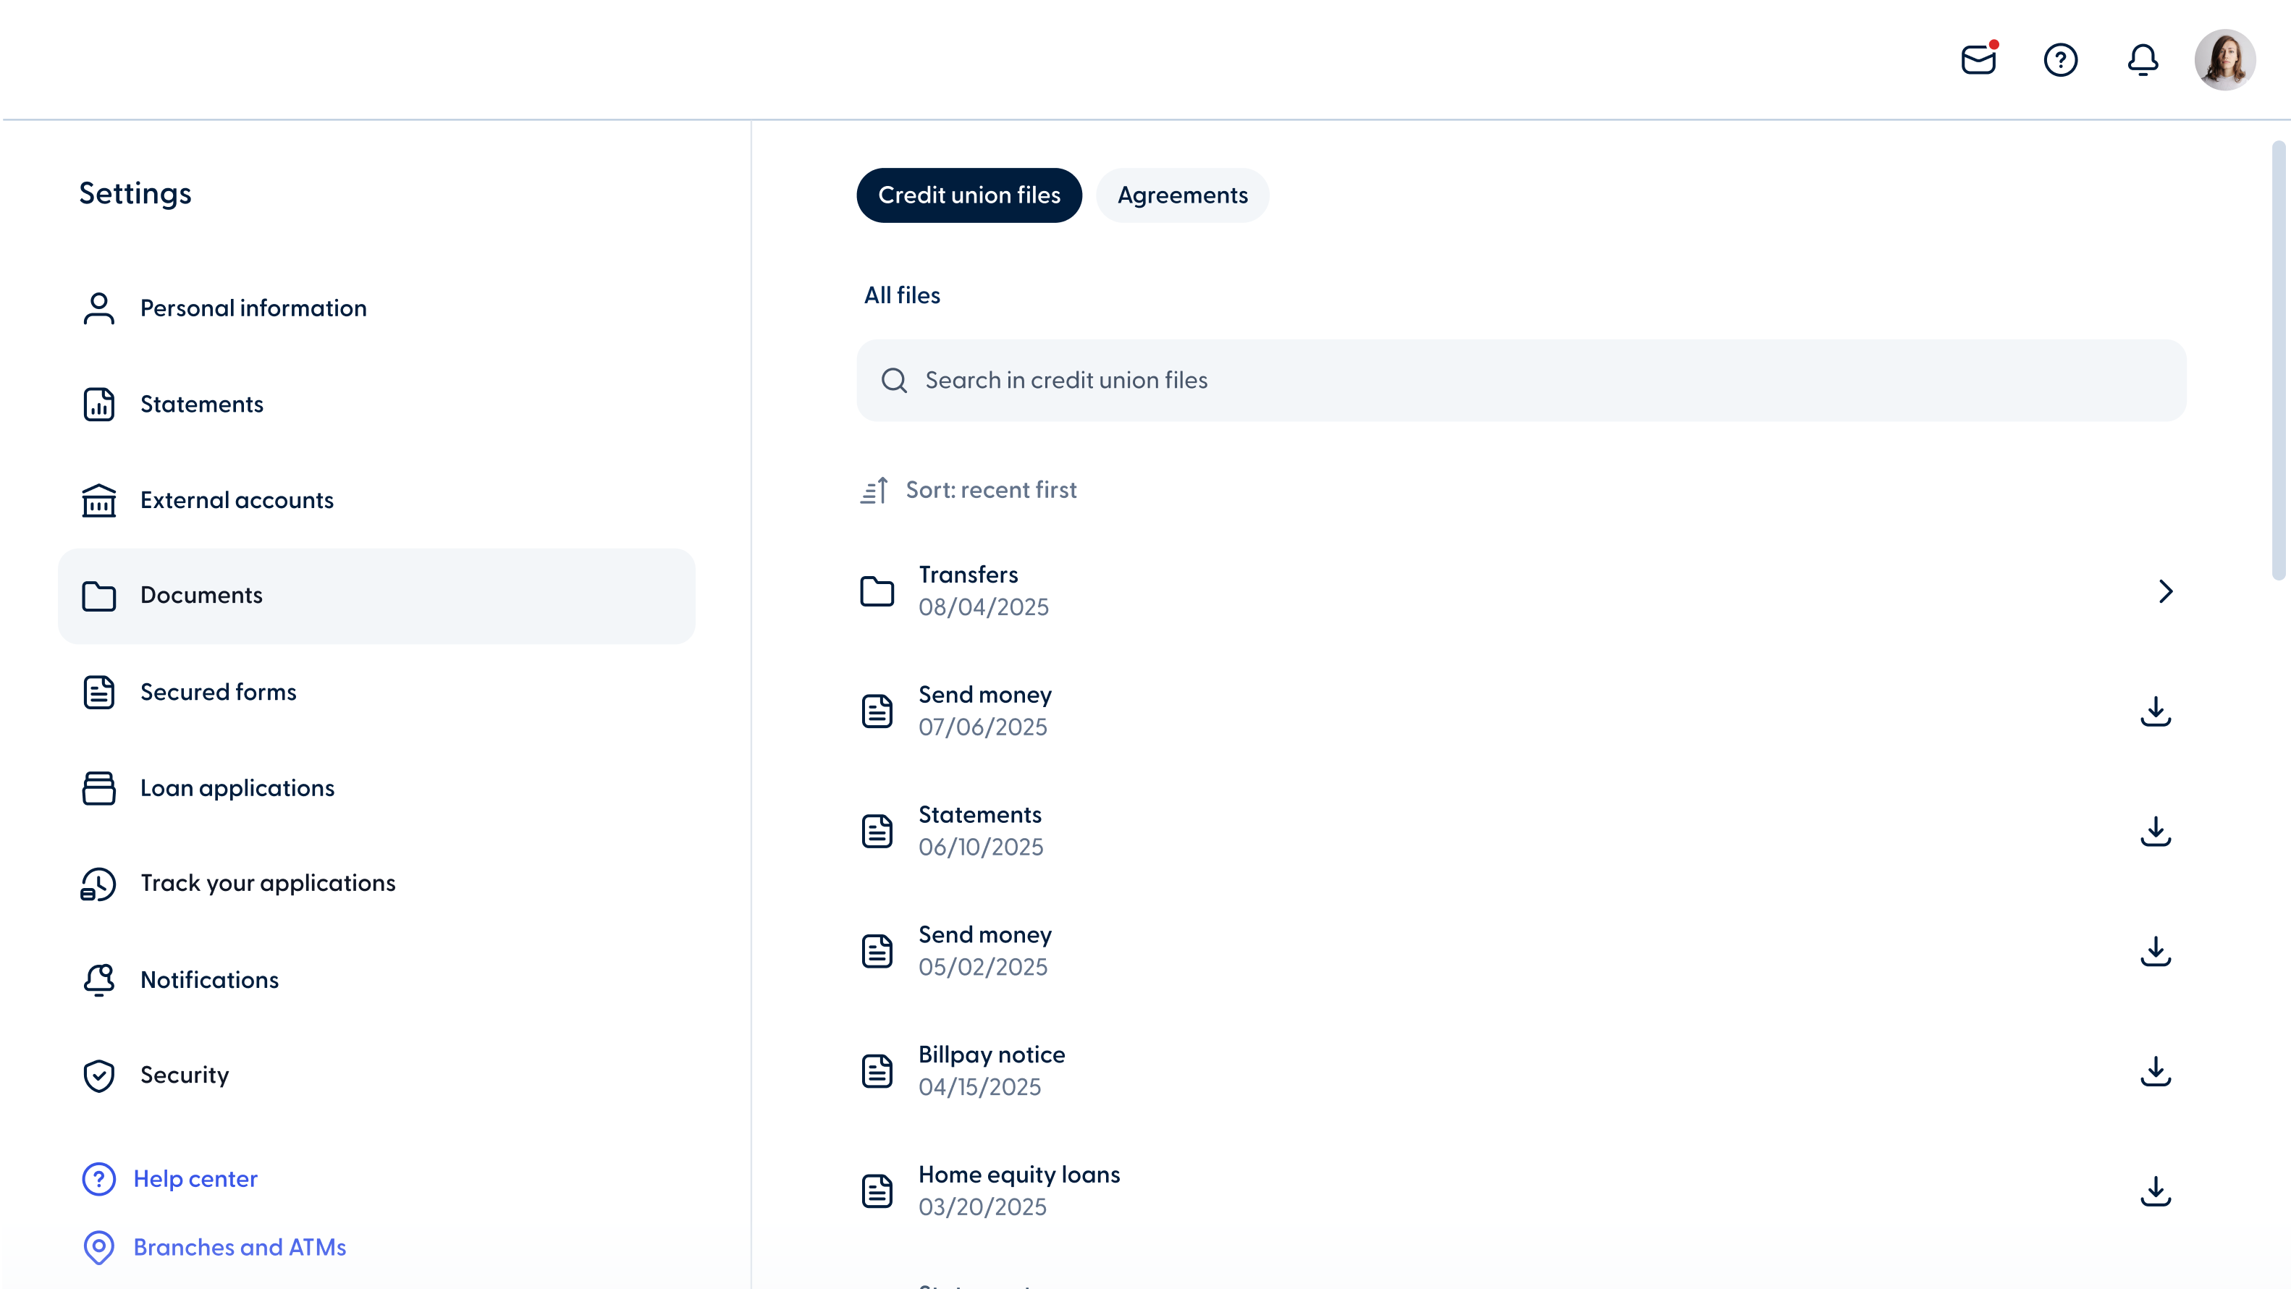The image size is (2291, 1289).
Task: Download the Statements 06/10/2025 file
Action: (2156, 830)
